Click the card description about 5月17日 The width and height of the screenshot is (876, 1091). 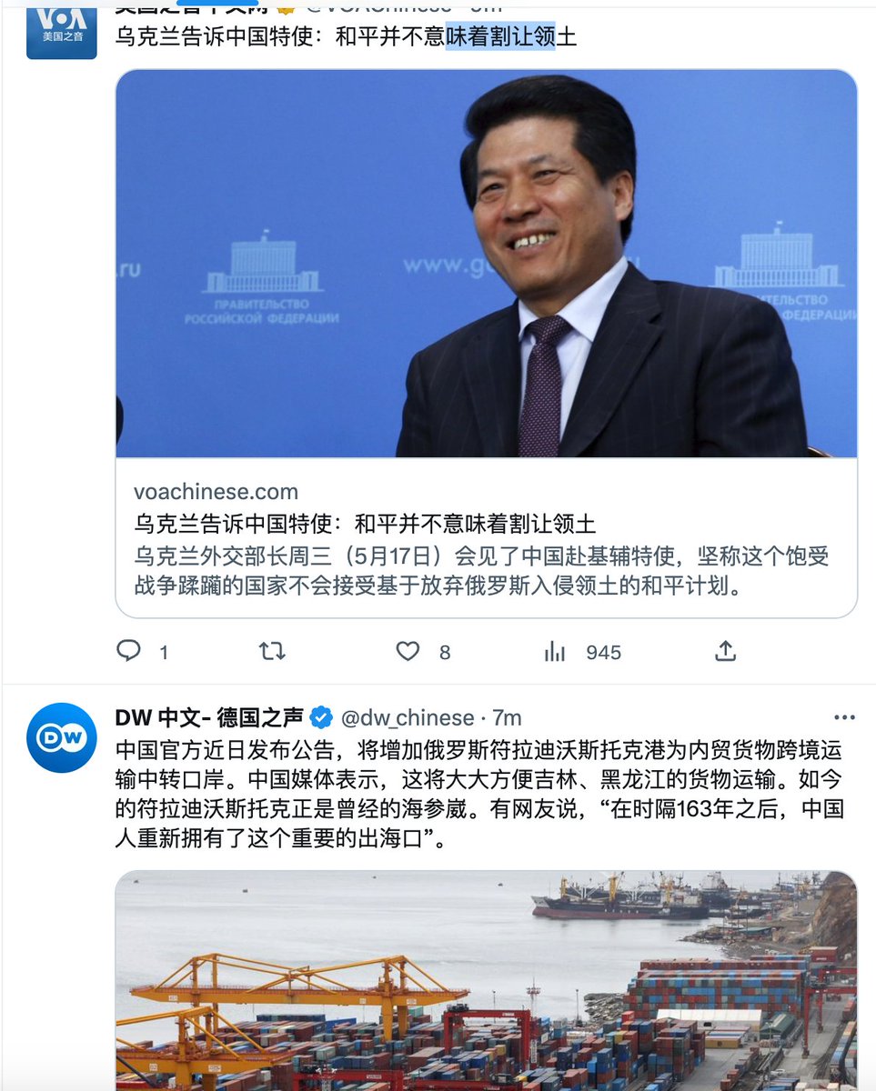point(481,571)
